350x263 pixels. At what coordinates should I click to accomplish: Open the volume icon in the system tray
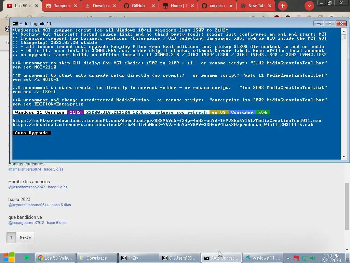click(312, 258)
